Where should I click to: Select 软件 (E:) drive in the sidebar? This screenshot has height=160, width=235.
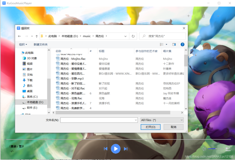tap(30, 108)
